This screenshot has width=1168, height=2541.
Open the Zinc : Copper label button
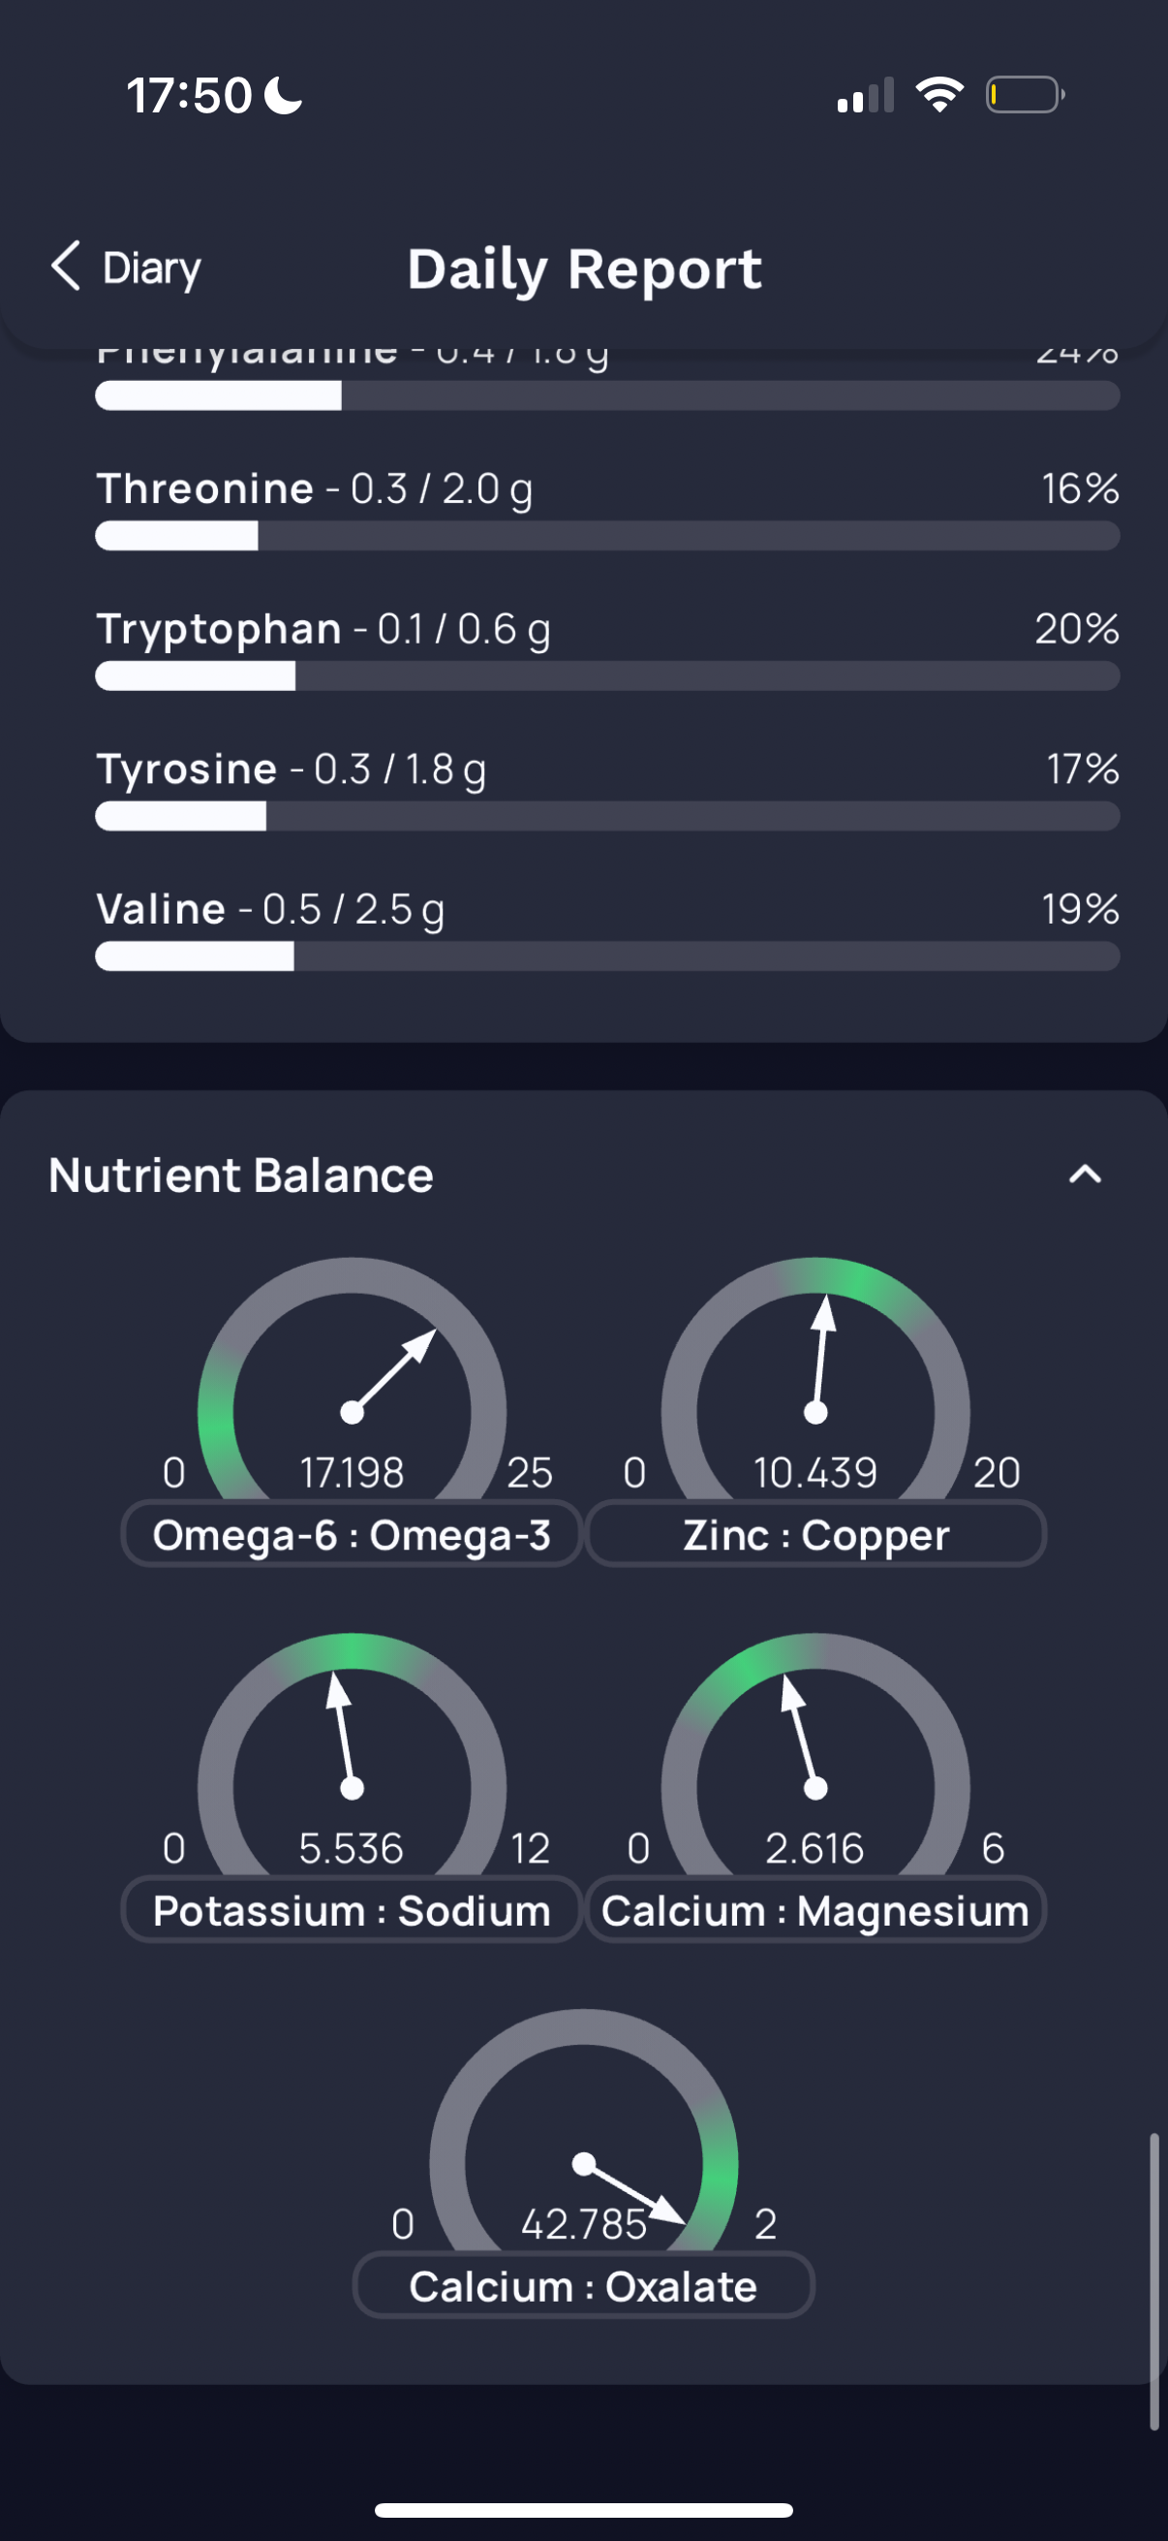point(816,1534)
